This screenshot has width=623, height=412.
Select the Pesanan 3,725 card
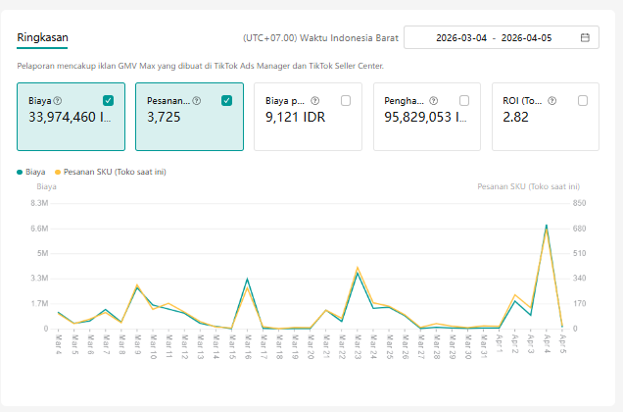pyautogui.click(x=189, y=117)
